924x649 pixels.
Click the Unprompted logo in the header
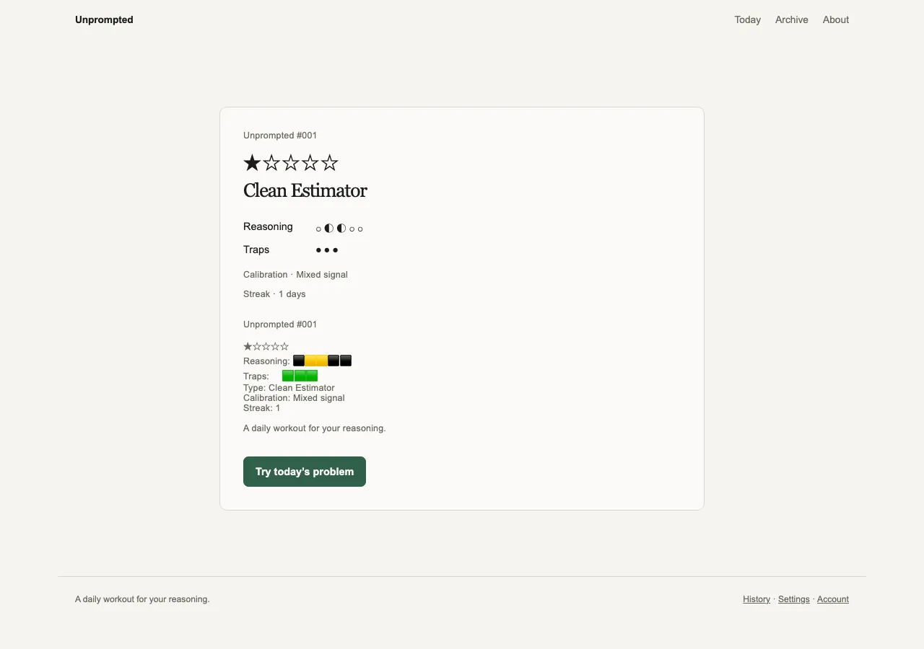[x=104, y=19]
